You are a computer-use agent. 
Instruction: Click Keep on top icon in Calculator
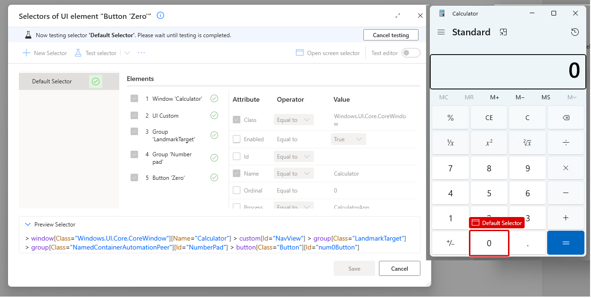[503, 32]
